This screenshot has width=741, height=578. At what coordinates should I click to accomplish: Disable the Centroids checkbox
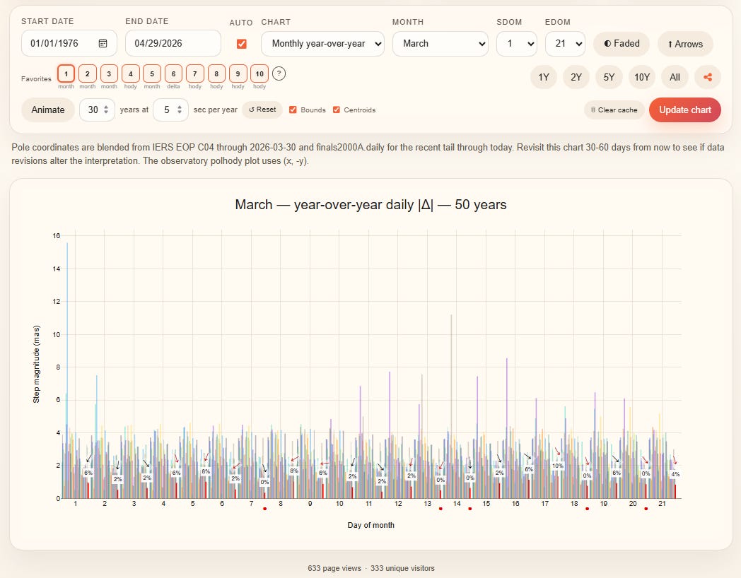click(337, 110)
